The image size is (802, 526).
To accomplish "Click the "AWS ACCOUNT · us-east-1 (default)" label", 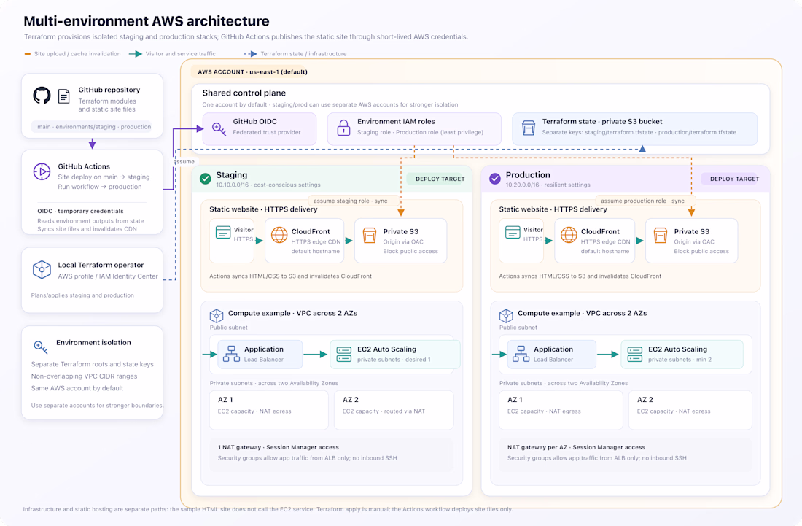I will (253, 72).
